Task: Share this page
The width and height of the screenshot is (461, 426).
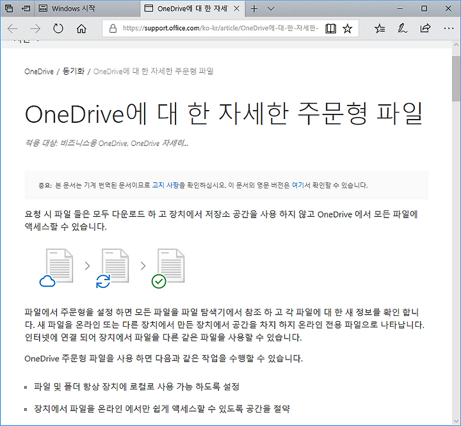Action: (425, 29)
